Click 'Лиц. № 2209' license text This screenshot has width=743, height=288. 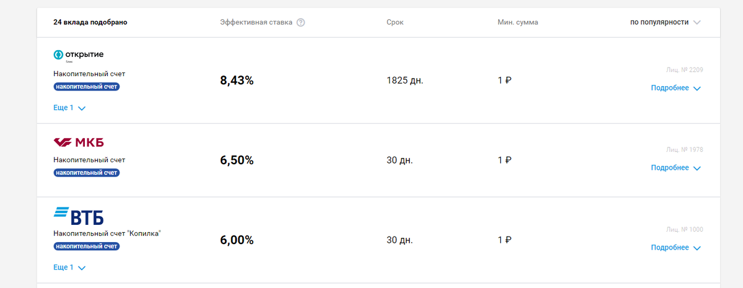[x=684, y=69]
